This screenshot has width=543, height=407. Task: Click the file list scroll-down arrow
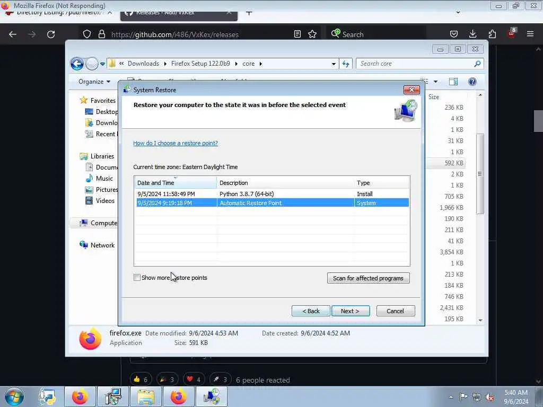click(480, 320)
